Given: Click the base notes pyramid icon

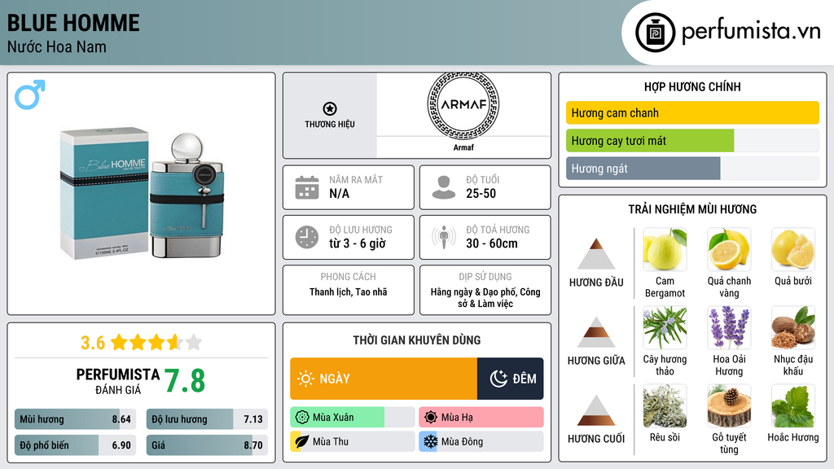Looking at the screenshot, I should click(596, 410).
